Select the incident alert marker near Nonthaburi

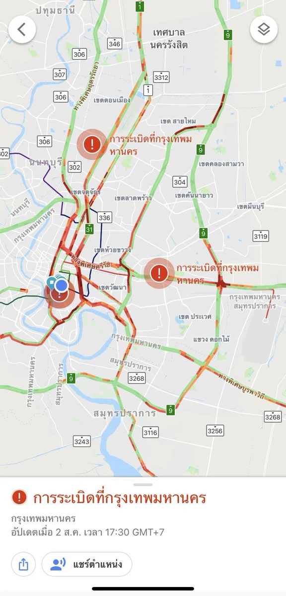[x=92, y=144]
